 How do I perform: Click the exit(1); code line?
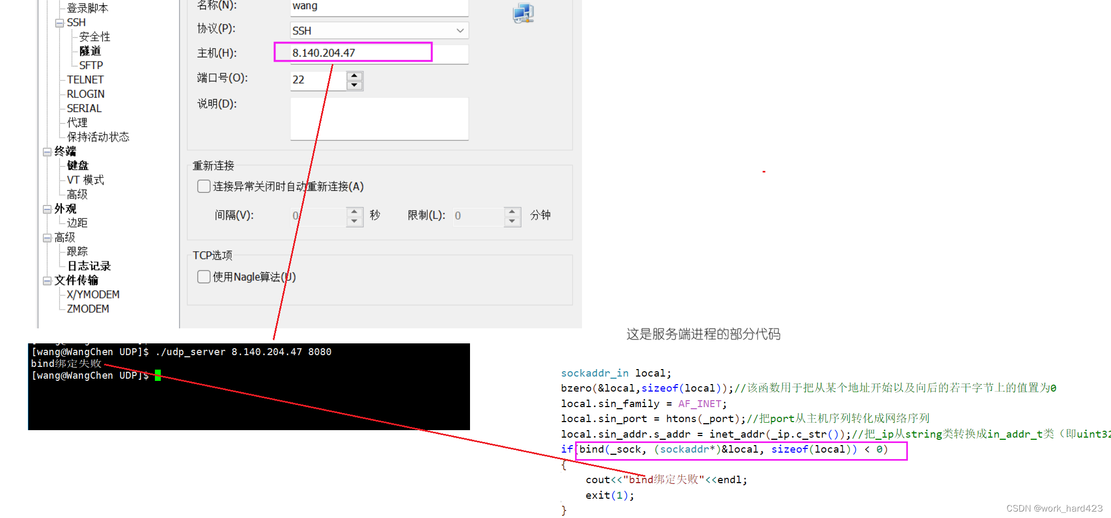(x=610, y=496)
